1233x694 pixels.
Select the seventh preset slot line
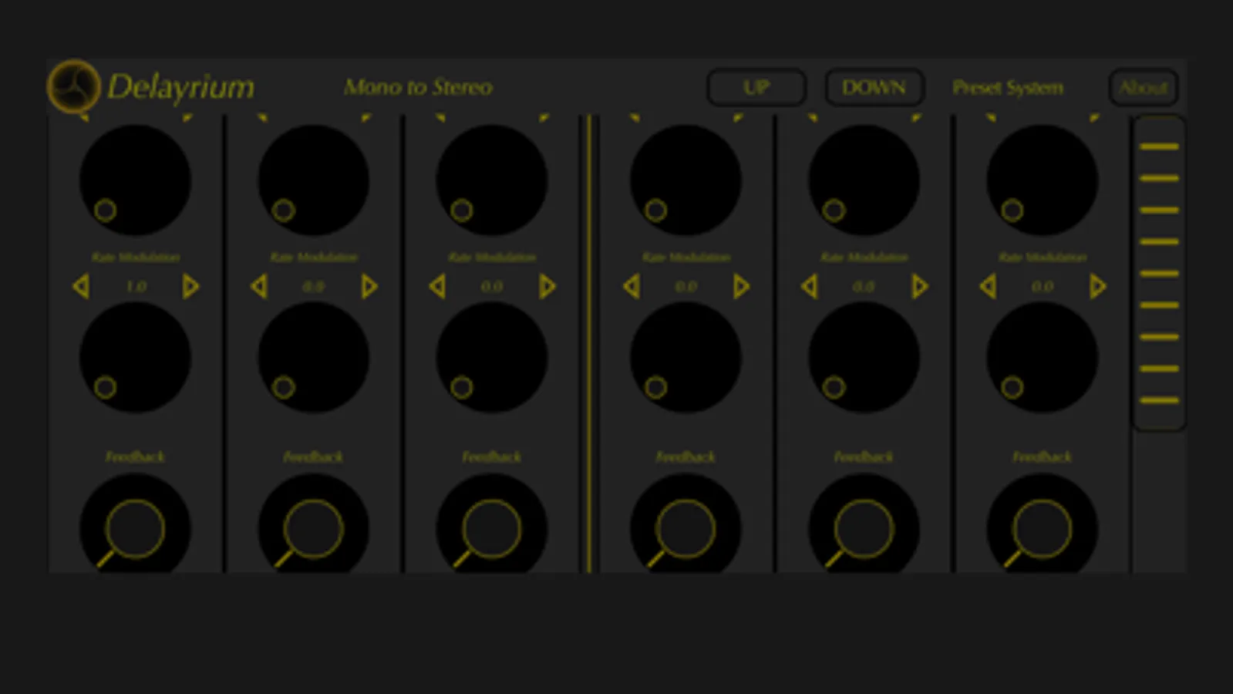tap(1159, 337)
